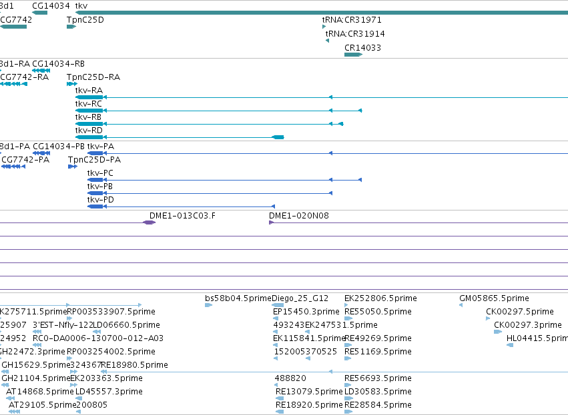Select the LD06660.5prime EST label
Image resolution: width=568 pixels, height=415 pixels.
[126, 325]
